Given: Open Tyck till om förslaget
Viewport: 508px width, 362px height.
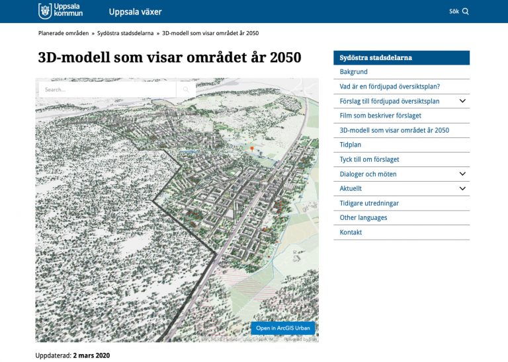Looking at the screenshot, I should pyautogui.click(x=369, y=159).
